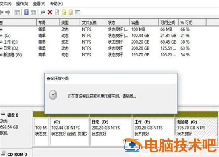219x157 pixels.
Task: Open the 查看(V) menu
Action: click(x=39, y=4)
